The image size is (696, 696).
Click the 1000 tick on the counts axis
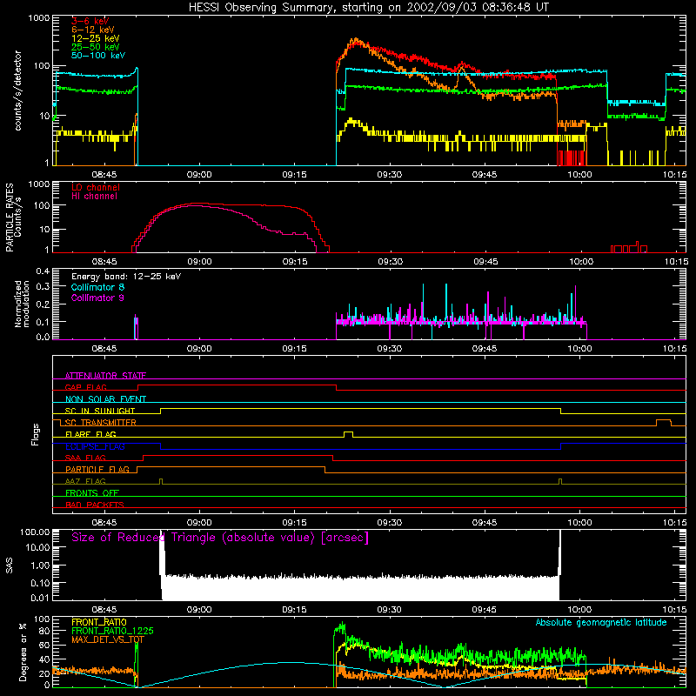(x=38, y=18)
